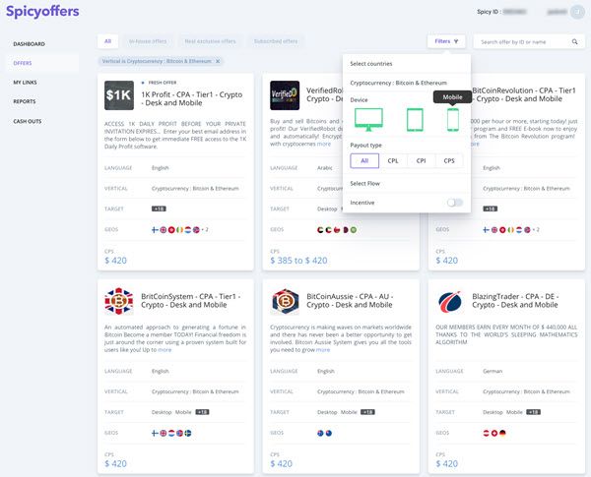Click the +18 badge on BritCoinSystem card

[x=202, y=412]
